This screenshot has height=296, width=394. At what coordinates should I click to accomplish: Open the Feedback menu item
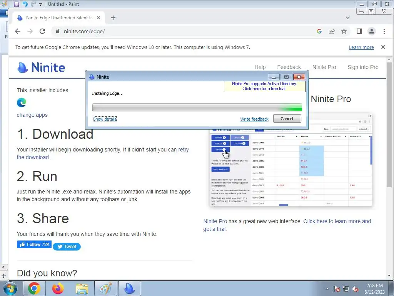tap(289, 67)
